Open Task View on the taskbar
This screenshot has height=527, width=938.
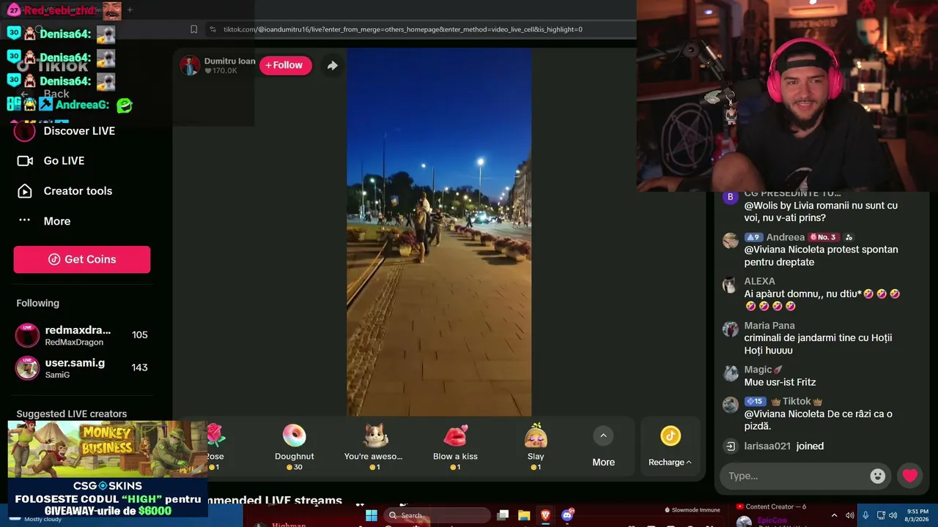(503, 515)
